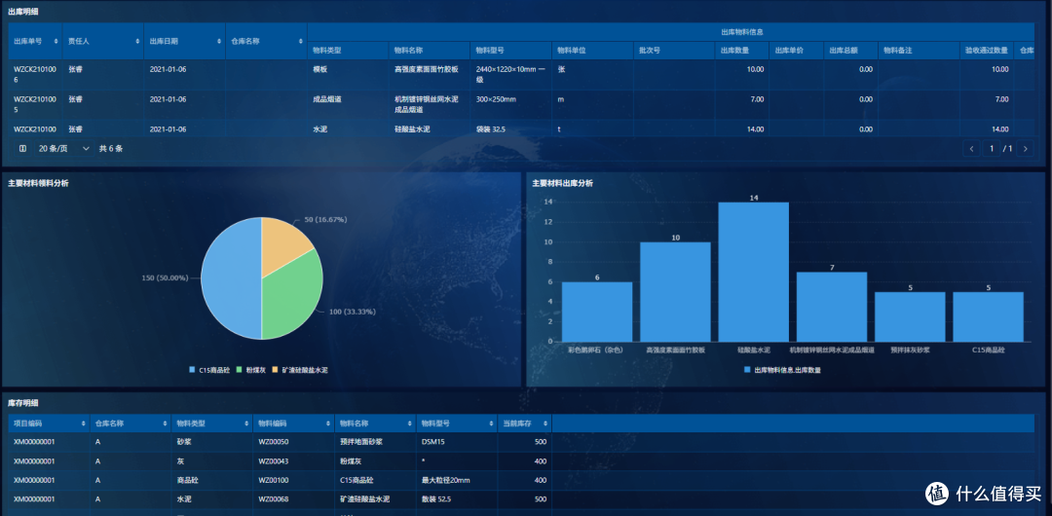Click sort arrows of inventory table 仓库名称
The image size is (1052, 516).
[166, 424]
